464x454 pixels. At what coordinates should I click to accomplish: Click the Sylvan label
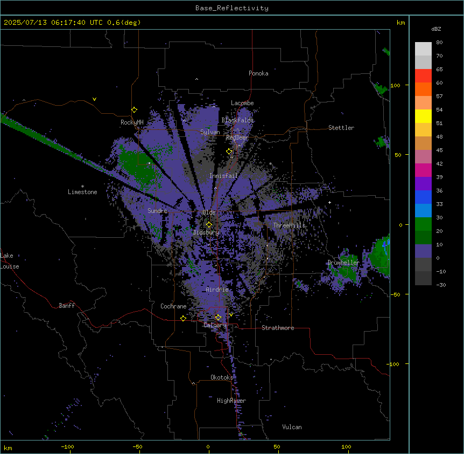210,132
